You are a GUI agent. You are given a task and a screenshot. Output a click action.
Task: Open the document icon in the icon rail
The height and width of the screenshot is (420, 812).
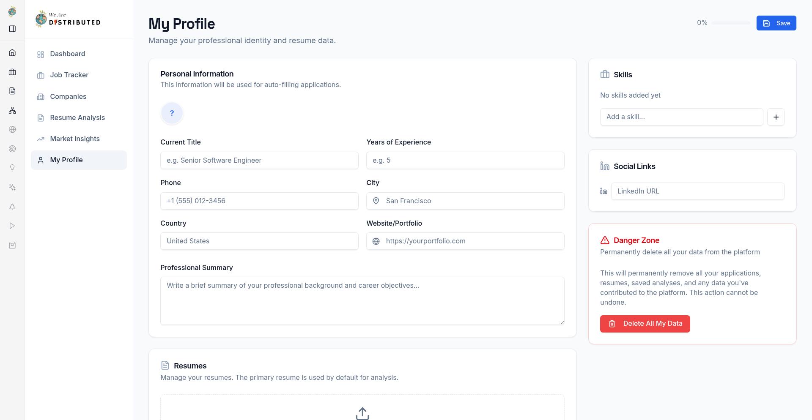click(x=12, y=91)
